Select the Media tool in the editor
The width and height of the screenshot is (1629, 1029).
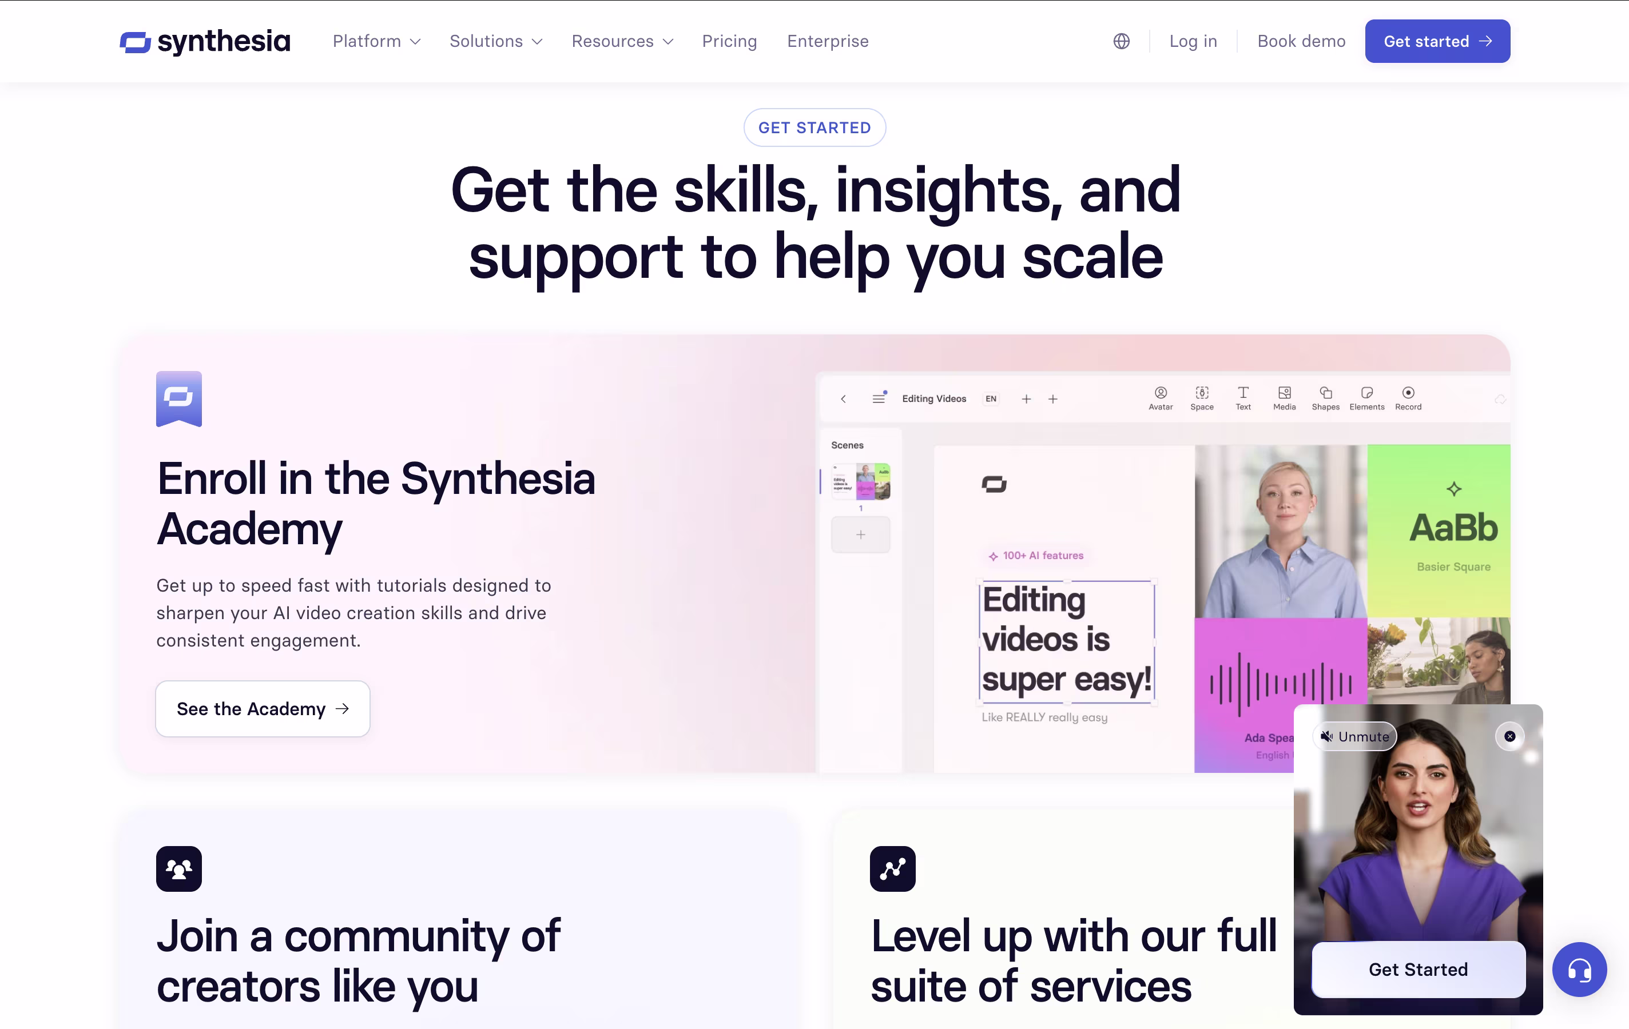(x=1284, y=398)
